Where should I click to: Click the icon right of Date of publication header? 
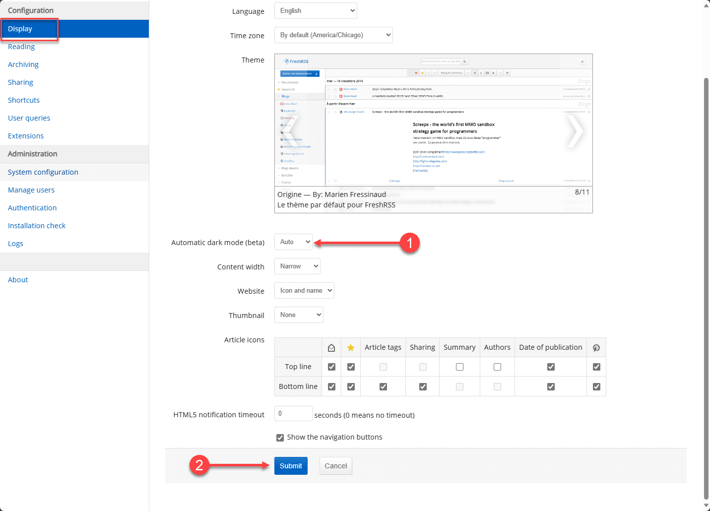596,348
